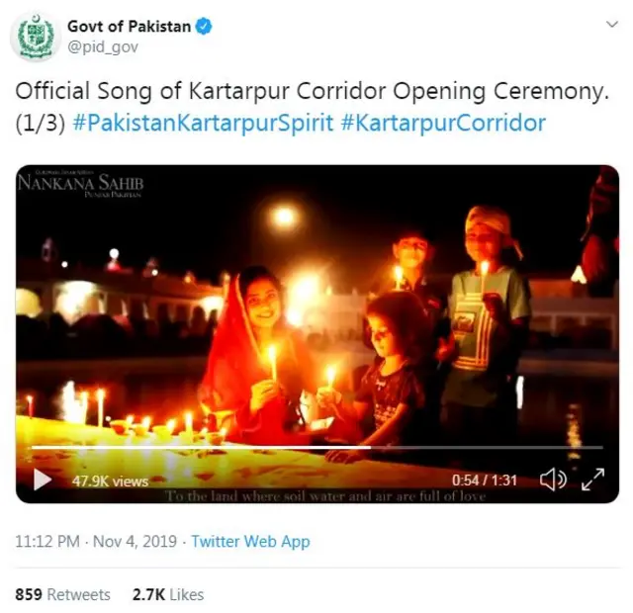Screen dimensions: 633x613
Task: Click the Govt of Pakistan display name
Action: point(130,27)
